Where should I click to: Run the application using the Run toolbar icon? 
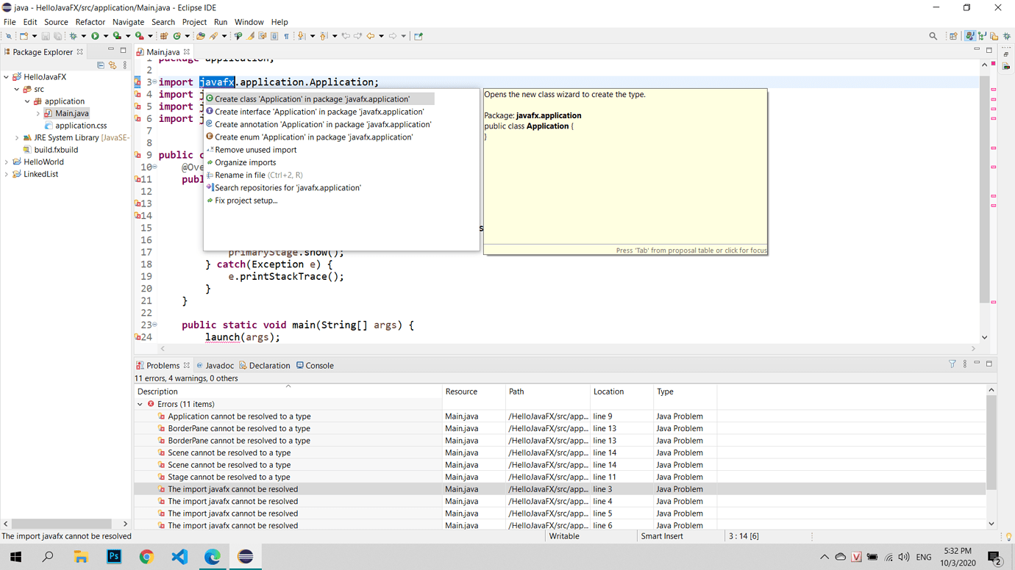tap(96, 35)
